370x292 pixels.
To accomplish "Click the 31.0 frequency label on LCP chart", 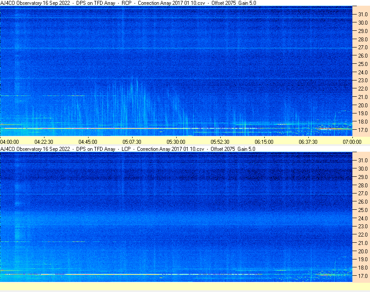I will (363, 160).
